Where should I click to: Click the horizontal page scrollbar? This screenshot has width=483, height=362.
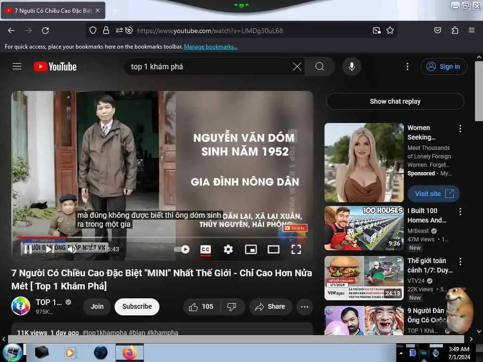(236, 339)
